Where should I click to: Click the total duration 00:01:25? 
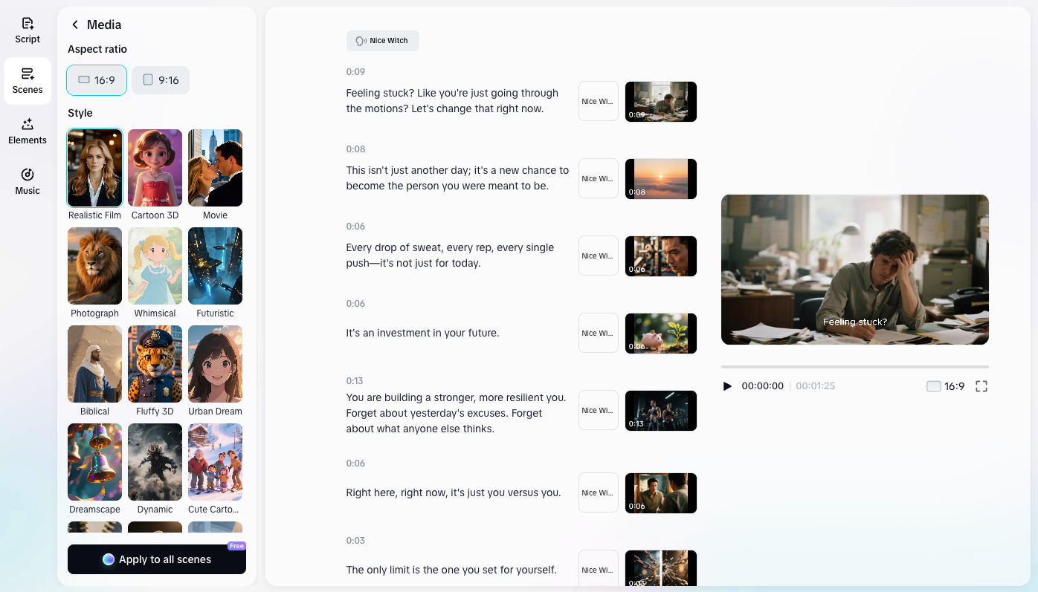click(815, 386)
